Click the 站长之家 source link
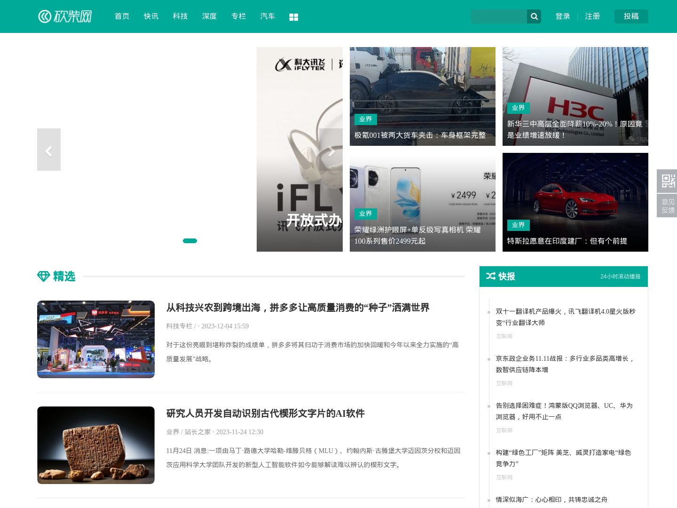The height and width of the screenshot is (508, 677). coord(197,432)
